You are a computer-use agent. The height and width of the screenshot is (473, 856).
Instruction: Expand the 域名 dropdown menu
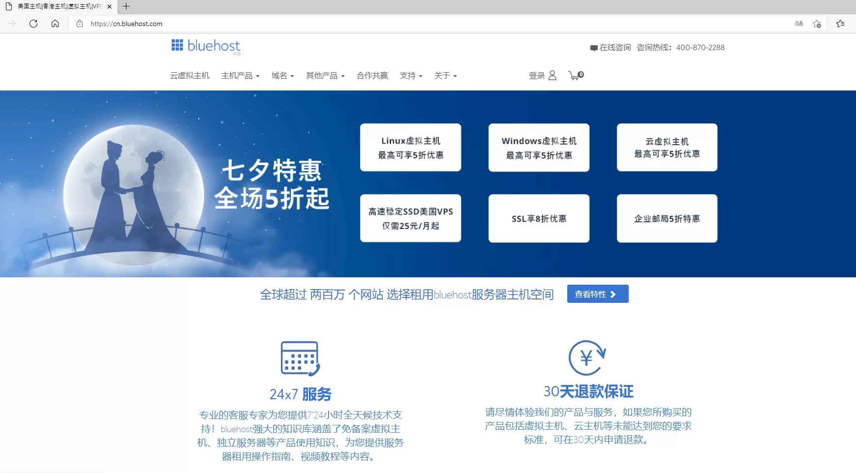point(282,76)
